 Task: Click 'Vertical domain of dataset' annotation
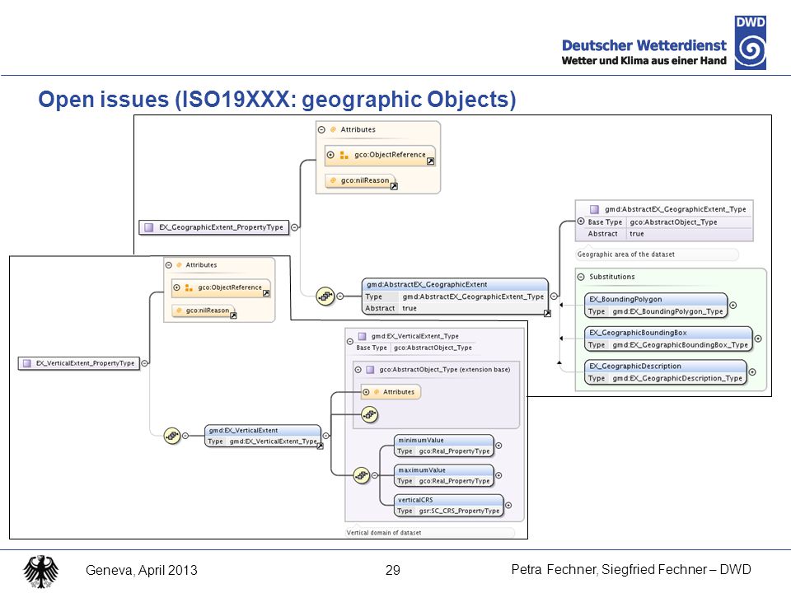click(x=384, y=533)
